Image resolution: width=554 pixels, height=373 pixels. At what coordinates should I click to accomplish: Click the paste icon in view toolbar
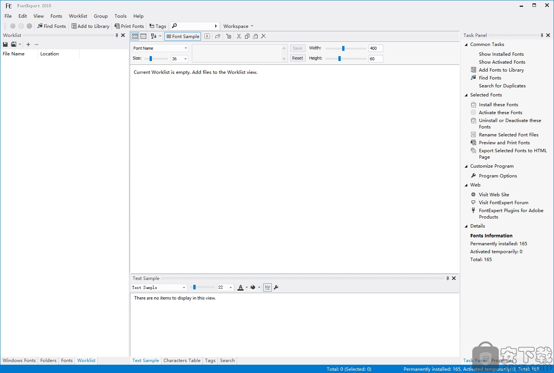click(256, 36)
